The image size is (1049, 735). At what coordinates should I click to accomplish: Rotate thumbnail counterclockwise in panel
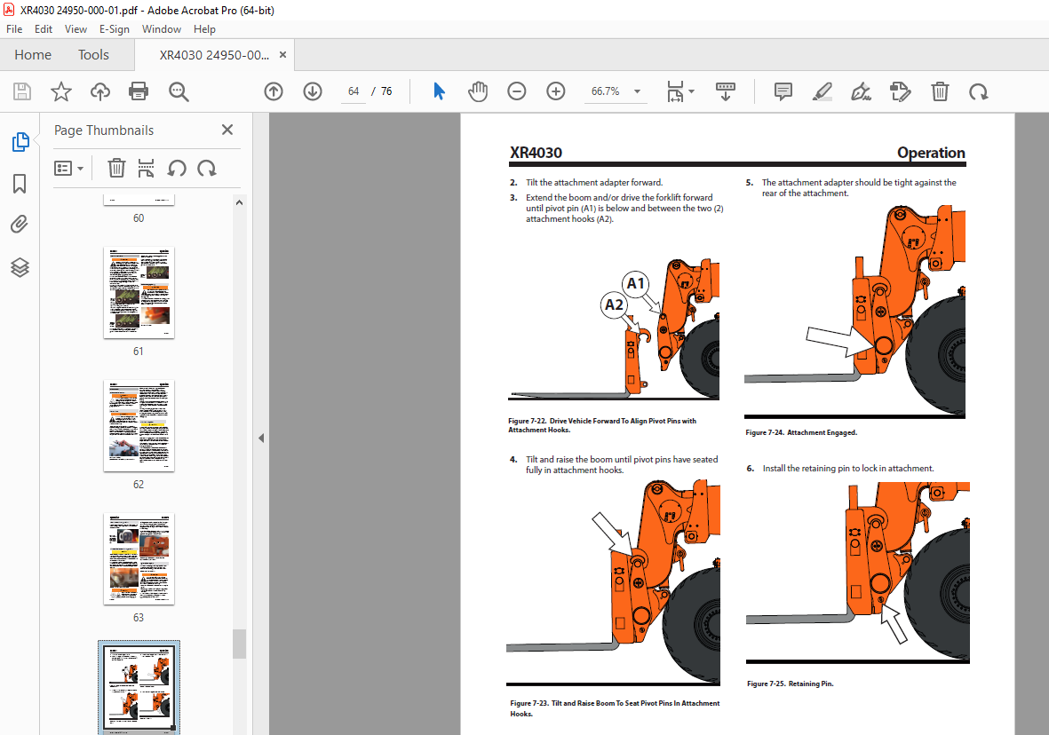177,168
